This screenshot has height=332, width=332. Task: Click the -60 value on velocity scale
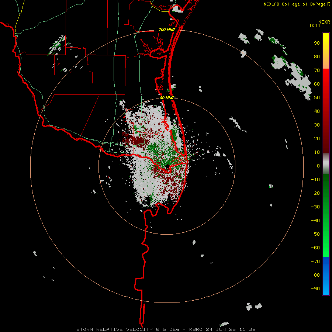coord(315,248)
